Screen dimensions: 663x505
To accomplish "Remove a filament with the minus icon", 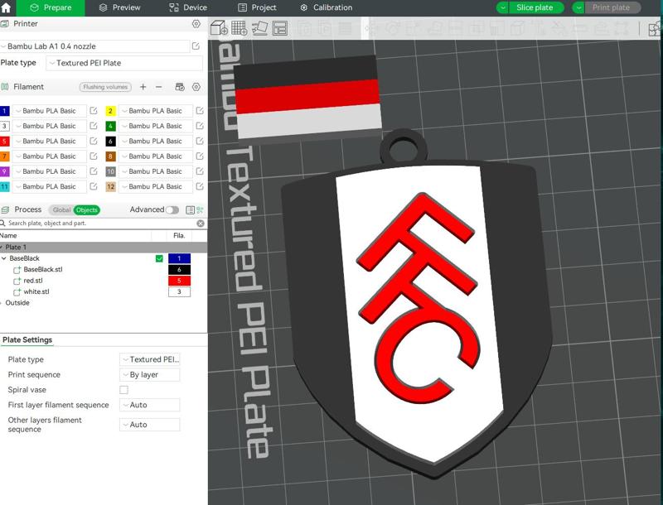I will [158, 86].
